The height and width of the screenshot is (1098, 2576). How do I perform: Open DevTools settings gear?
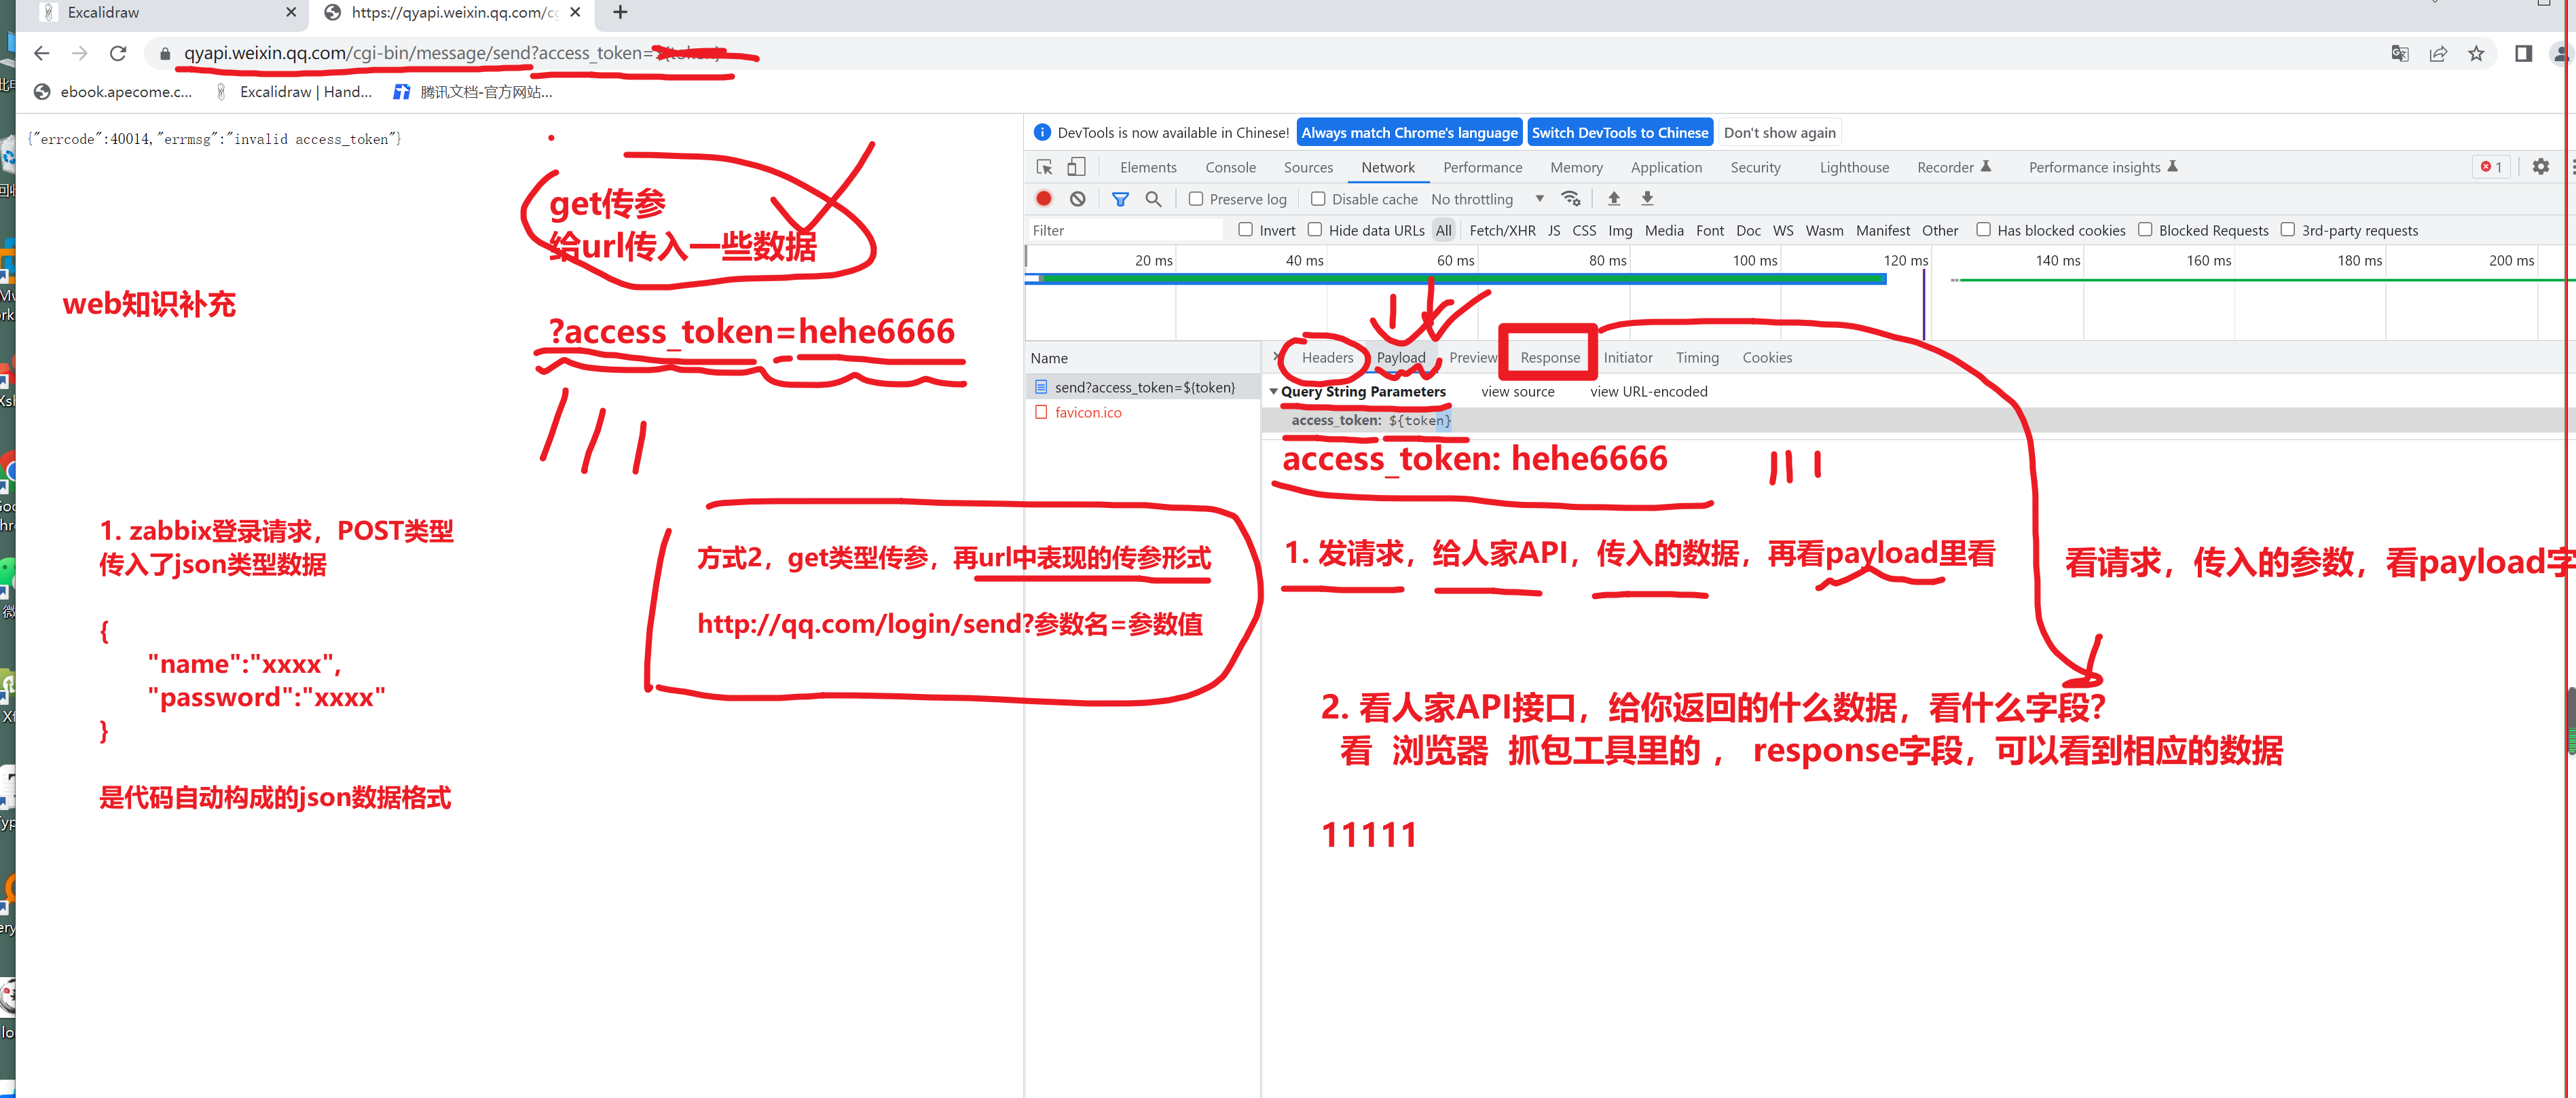(x=2540, y=167)
